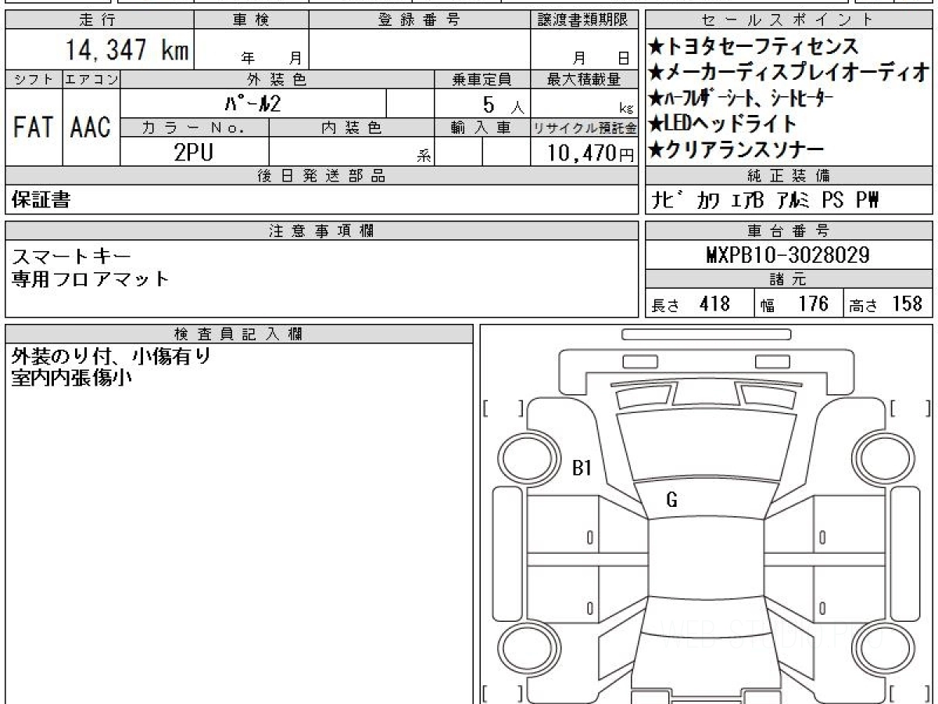Click the トヨタセーフティセンス sales point
938x704 pixels.
tap(753, 46)
